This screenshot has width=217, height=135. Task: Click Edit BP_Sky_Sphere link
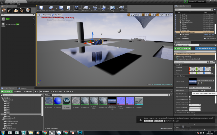coord(209,34)
